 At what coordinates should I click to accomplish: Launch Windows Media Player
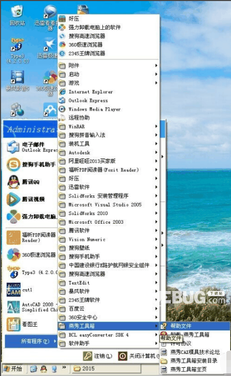tap(109, 109)
